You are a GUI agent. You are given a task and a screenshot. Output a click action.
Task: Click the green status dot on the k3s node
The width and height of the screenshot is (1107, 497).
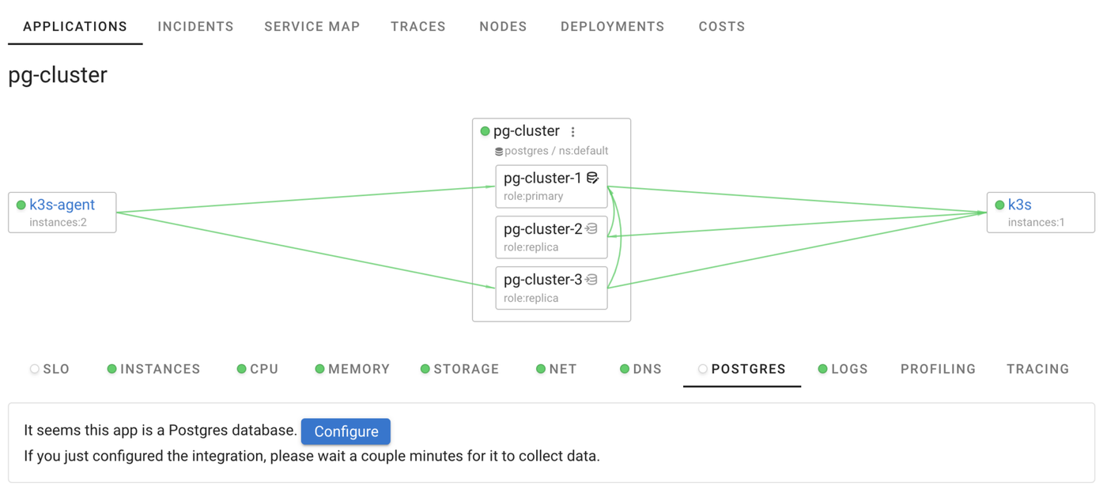coord(999,204)
